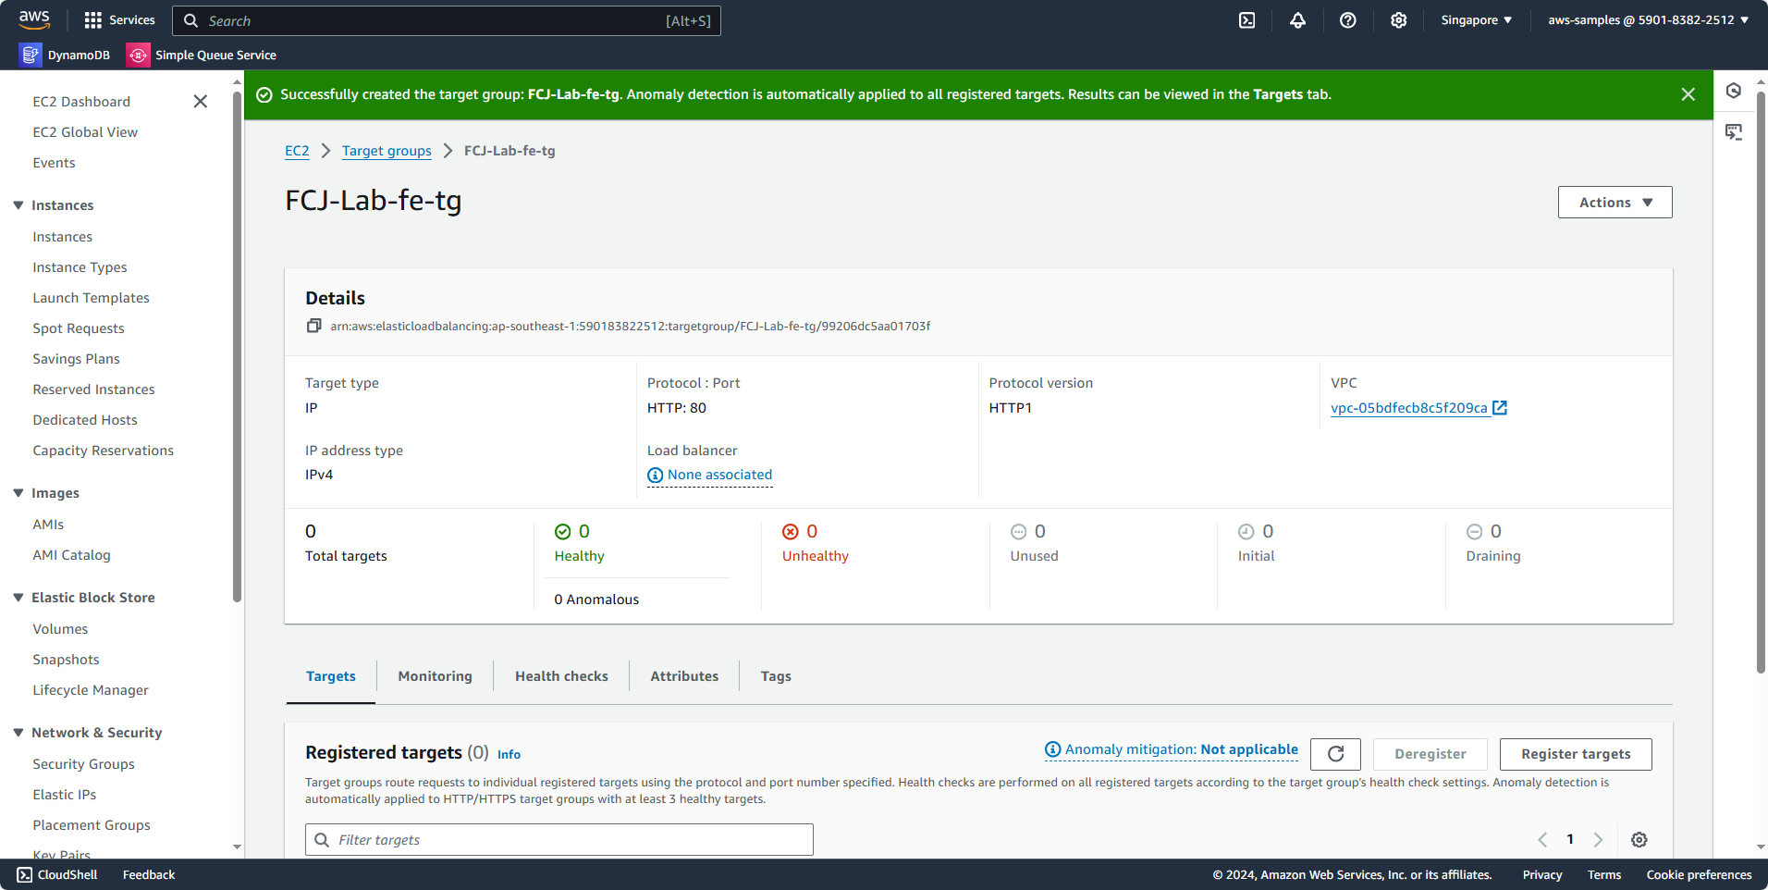
Task: Open Feedback in the footer
Action: pyautogui.click(x=149, y=875)
